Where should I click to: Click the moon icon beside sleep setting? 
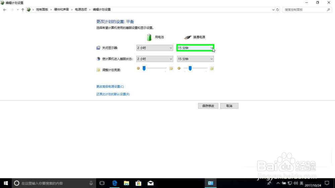tap(98, 59)
